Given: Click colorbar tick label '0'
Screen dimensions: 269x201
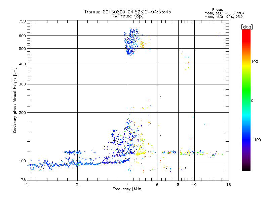Looking at the screenshot, I should (252, 101).
